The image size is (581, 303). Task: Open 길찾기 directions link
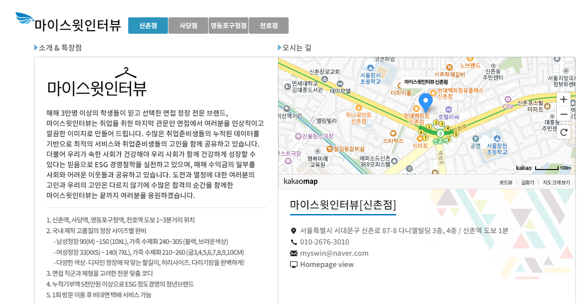point(527,182)
